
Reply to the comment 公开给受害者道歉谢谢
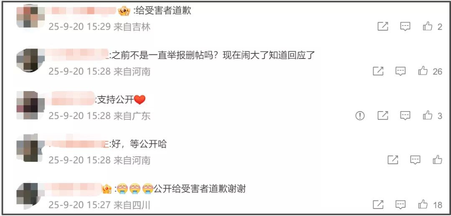400,204
